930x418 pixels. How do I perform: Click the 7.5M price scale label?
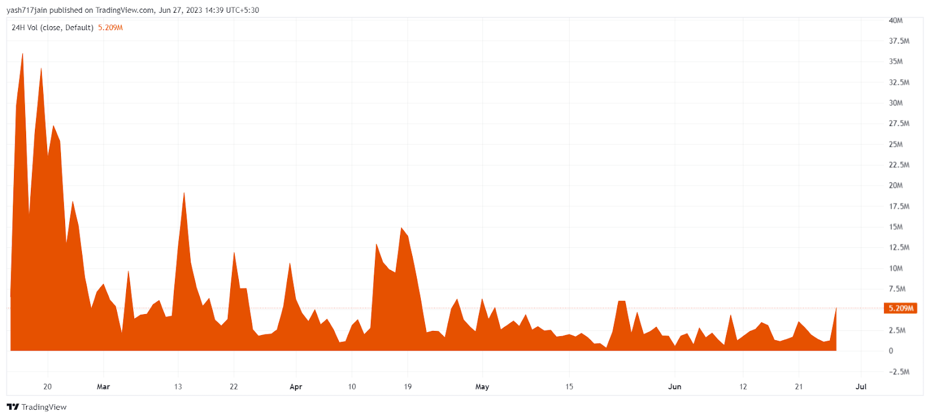pos(897,289)
